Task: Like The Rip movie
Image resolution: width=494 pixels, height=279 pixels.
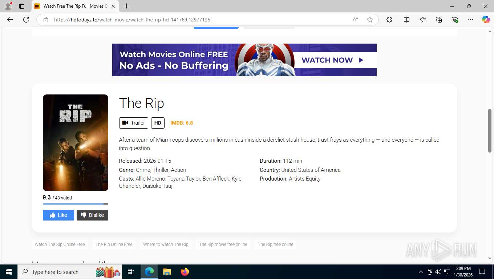Action: click(58, 215)
